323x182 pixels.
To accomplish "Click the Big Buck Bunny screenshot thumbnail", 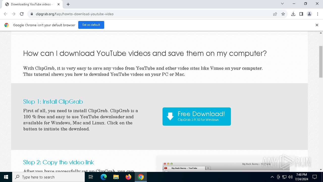I will click(x=226, y=167).
